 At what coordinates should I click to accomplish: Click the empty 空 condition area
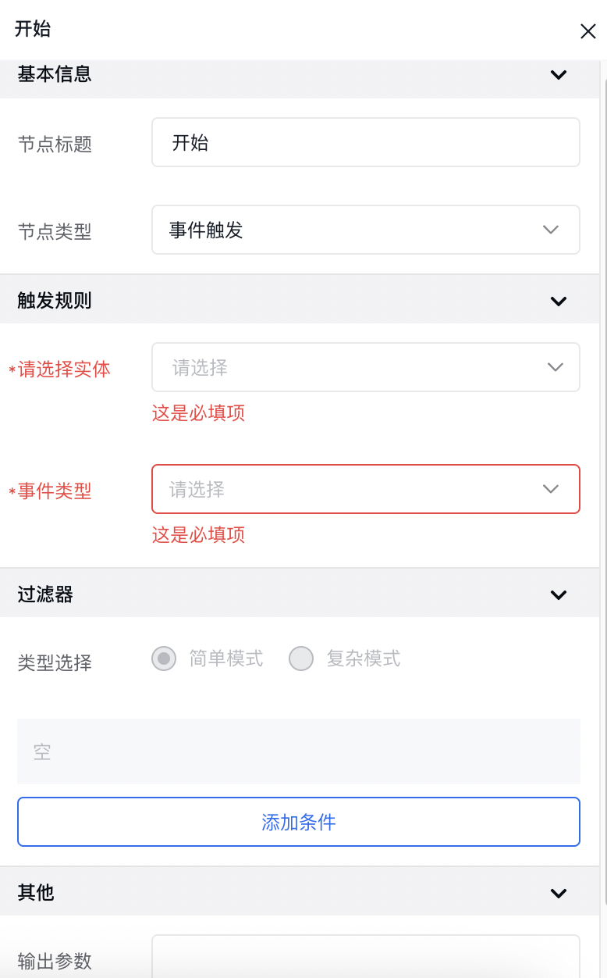tap(299, 751)
